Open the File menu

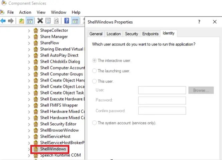[10, 12]
